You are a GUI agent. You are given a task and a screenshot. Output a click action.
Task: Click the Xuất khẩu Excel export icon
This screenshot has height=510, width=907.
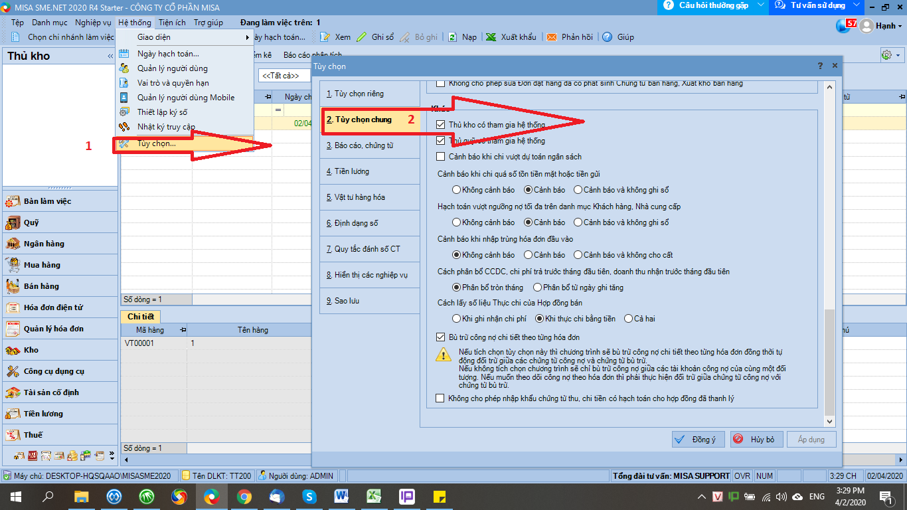[491, 37]
